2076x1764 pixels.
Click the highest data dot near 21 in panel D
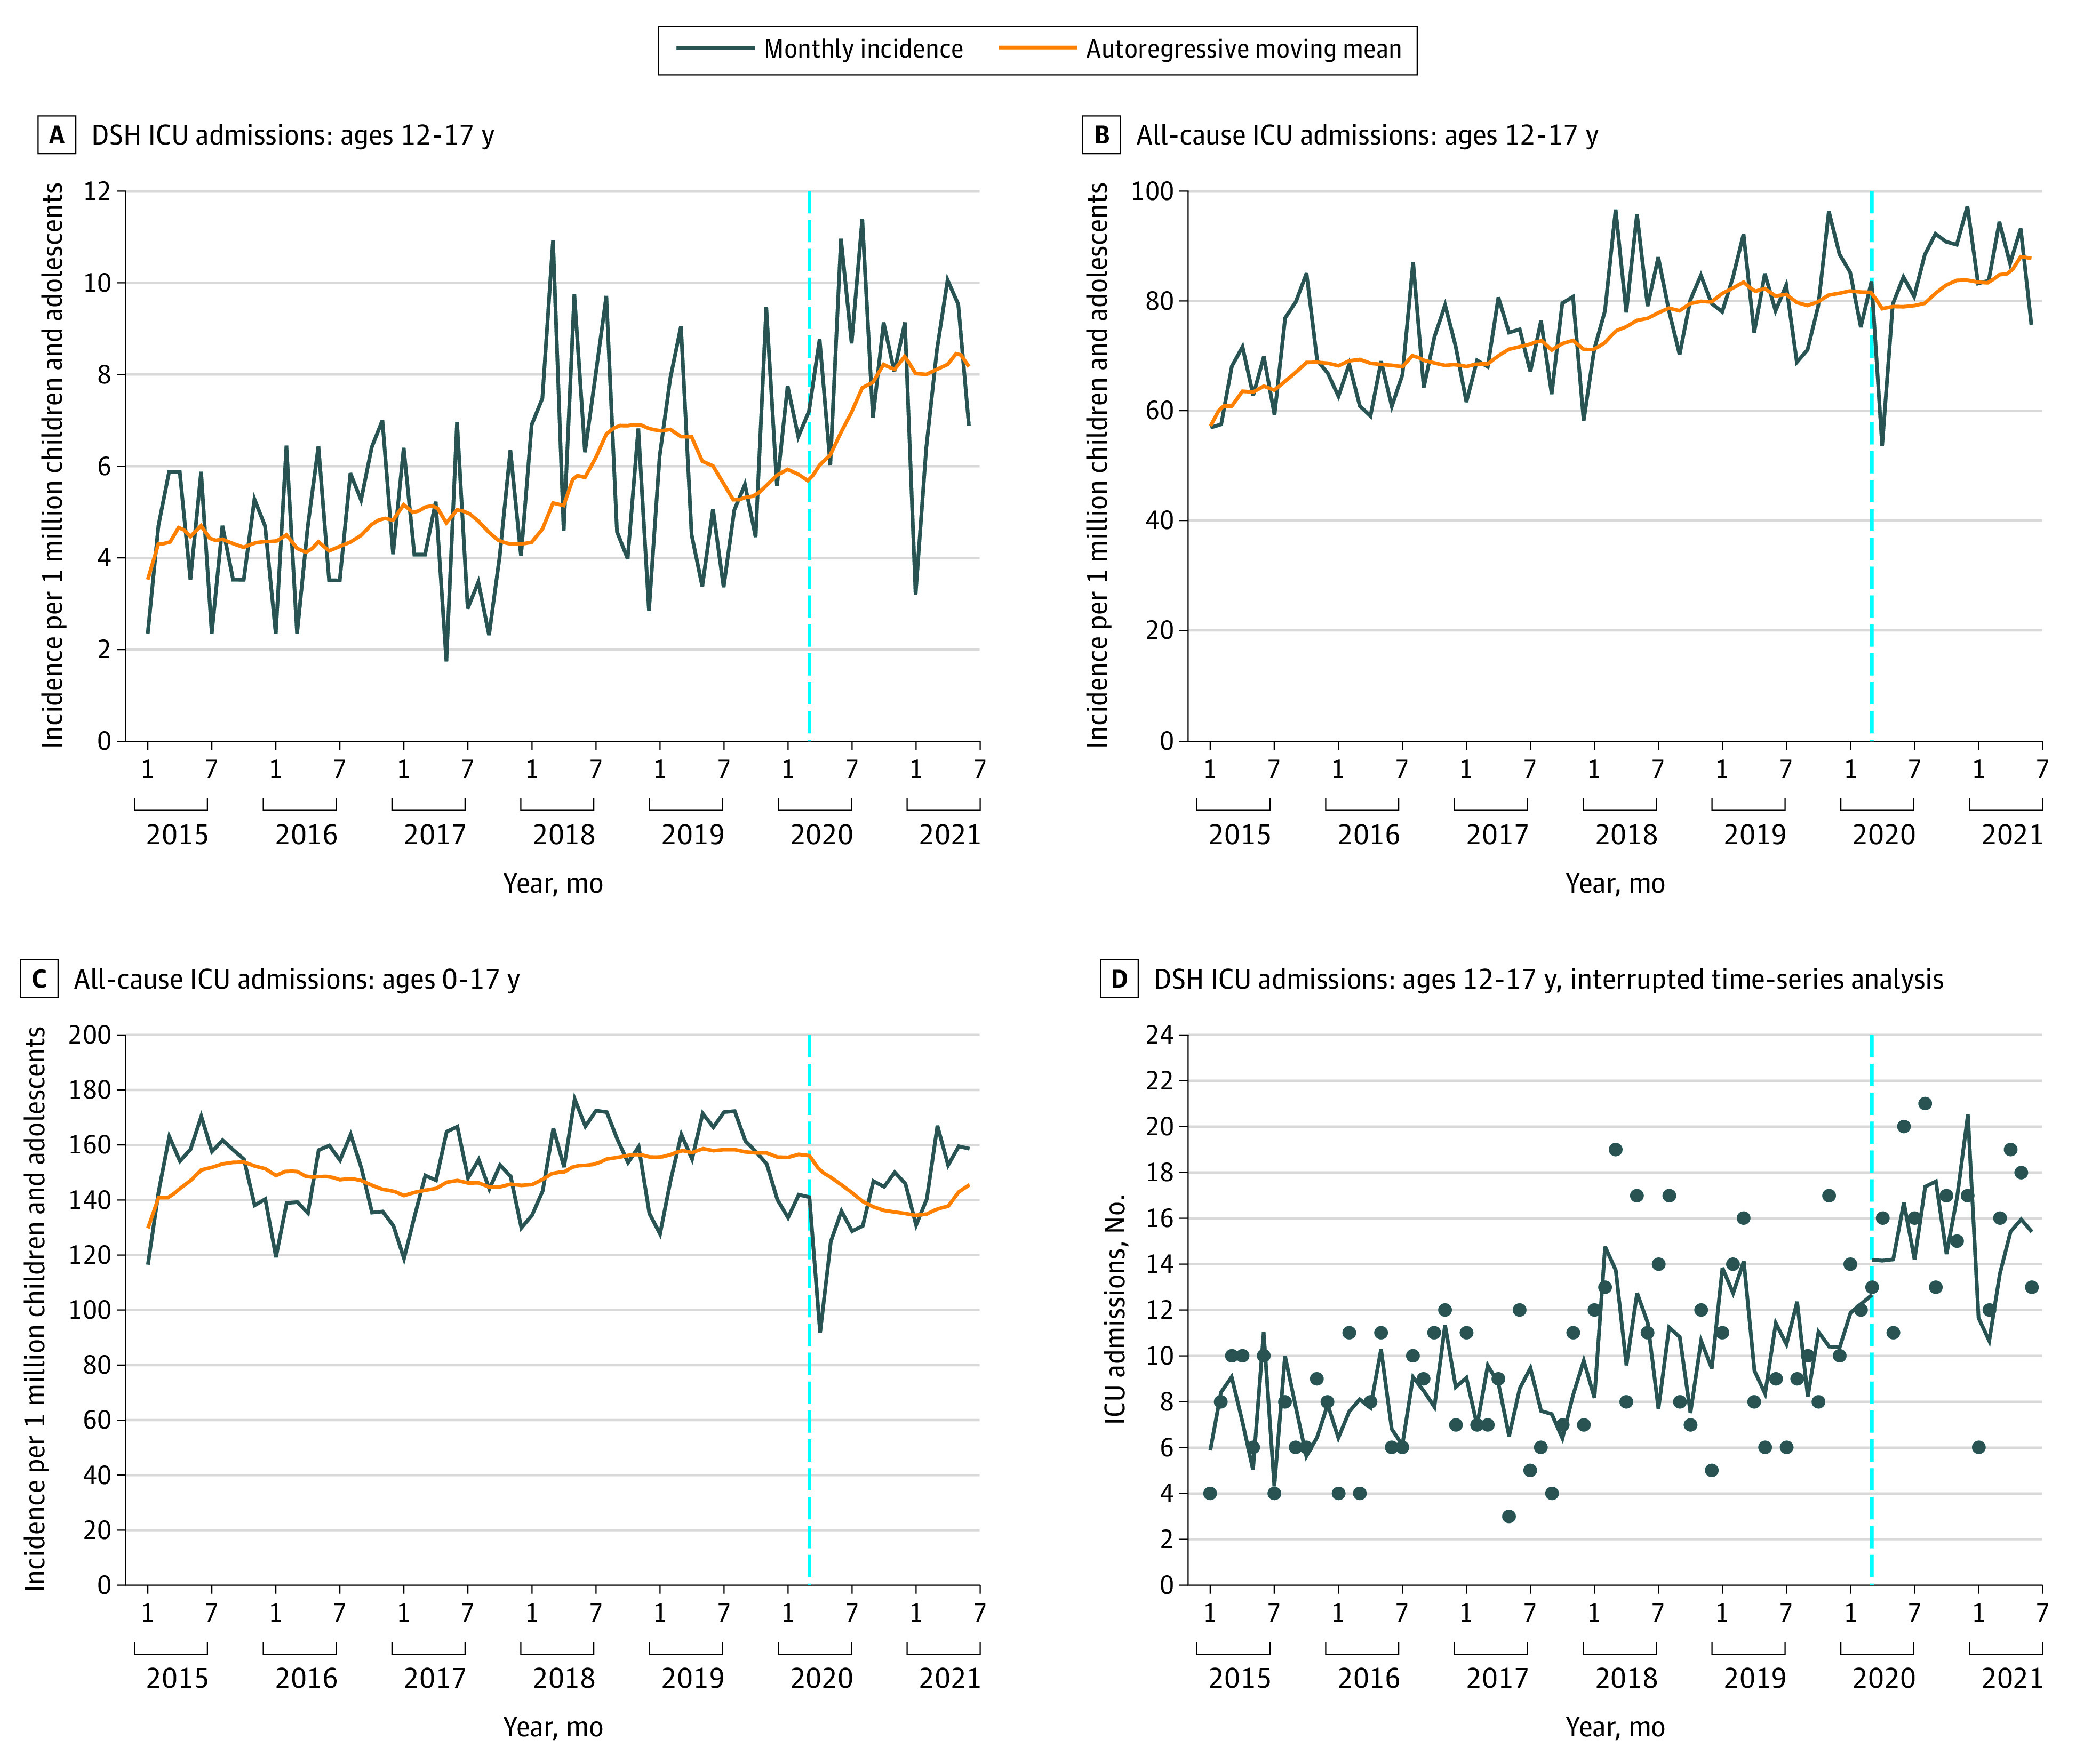(1924, 1103)
